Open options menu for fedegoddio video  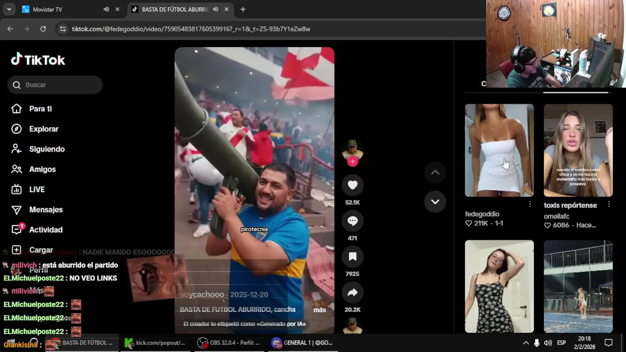click(x=530, y=204)
